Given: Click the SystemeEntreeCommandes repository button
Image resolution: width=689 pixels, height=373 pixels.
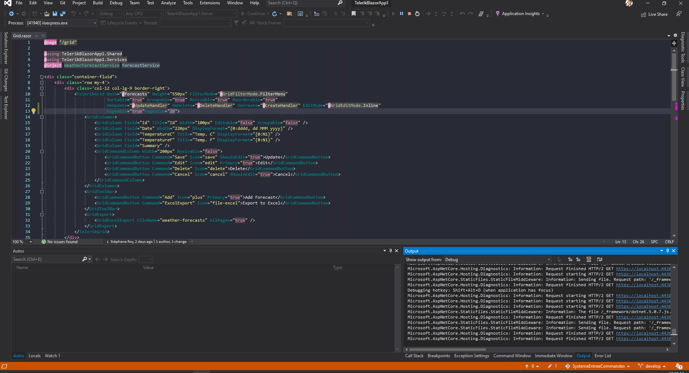Looking at the screenshot, I should (x=597, y=366).
